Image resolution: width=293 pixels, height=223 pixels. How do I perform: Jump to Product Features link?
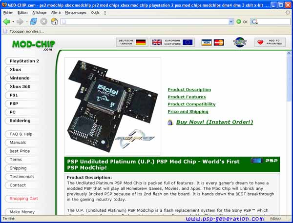pos(187,97)
